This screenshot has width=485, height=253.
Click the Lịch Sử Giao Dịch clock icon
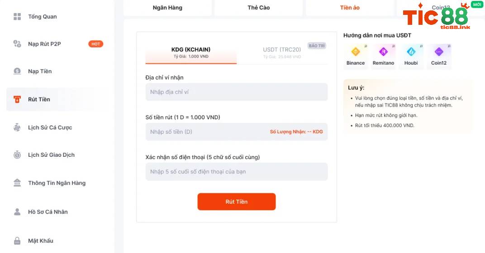click(17, 155)
